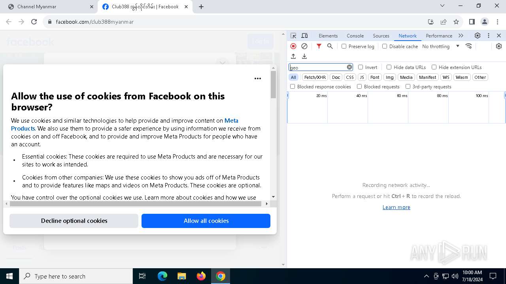506x284 pixels.
Task: Open the Chrome profile avatar
Action: pos(485,22)
